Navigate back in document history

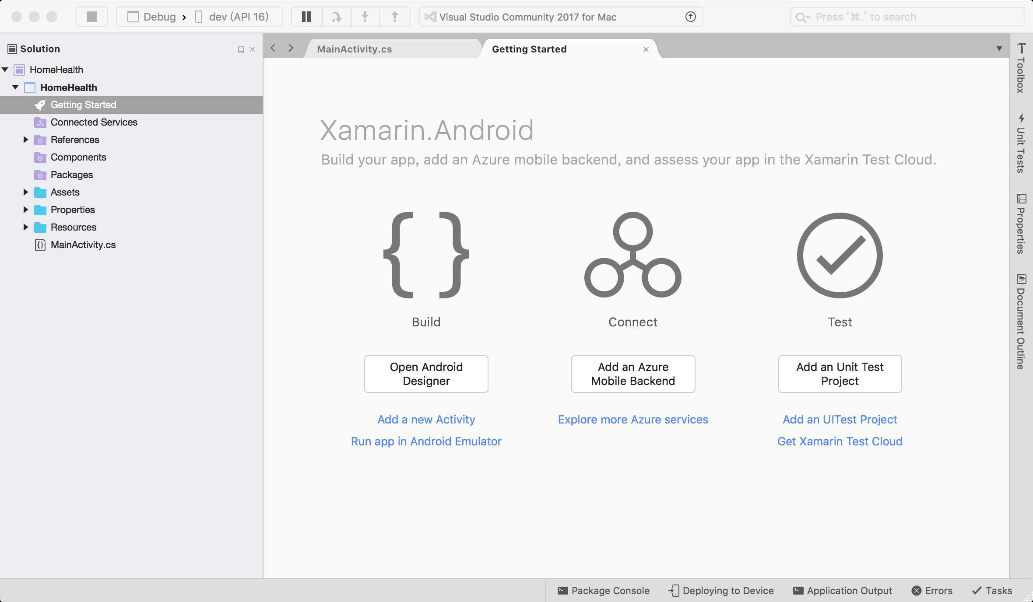[x=273, y=48]
